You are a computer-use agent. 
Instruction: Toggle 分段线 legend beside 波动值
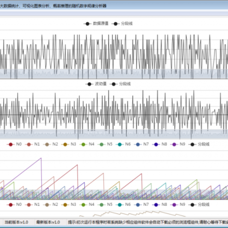pyautogui.click(x=120, y=84)
